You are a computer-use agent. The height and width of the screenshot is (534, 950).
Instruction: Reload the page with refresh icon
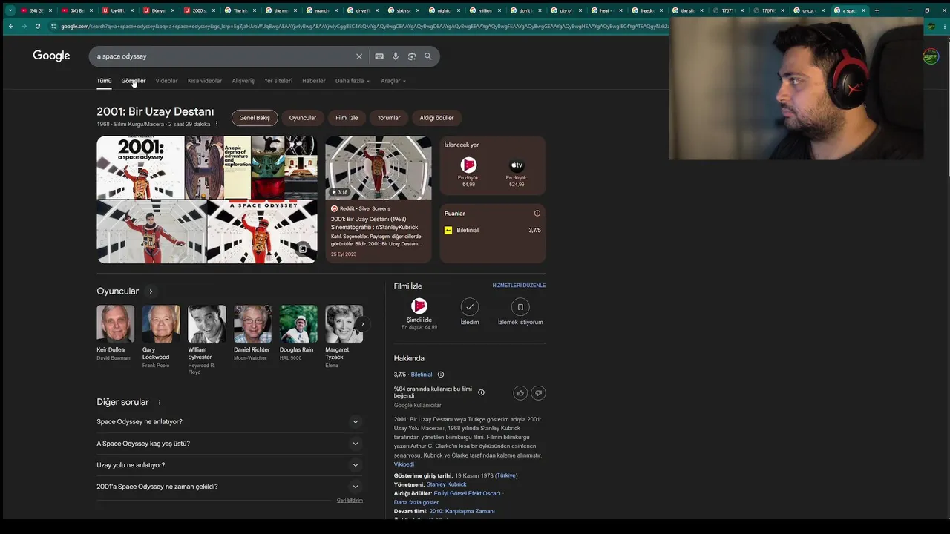(x=38, y=26)
